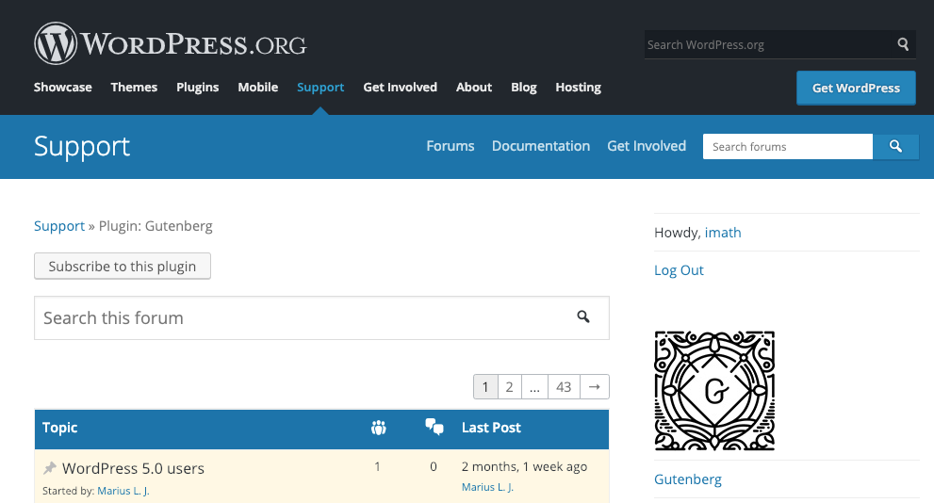Open Get Involved in the blue Support bar
Screen dimensions: 934x503
tap(647, 146)
